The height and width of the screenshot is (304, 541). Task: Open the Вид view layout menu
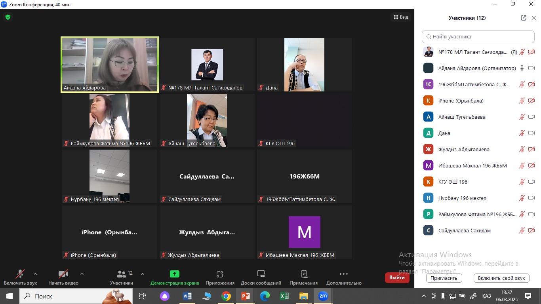(401, 17)
